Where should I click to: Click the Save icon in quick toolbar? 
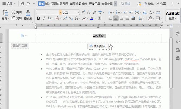(x=22, y=4)
